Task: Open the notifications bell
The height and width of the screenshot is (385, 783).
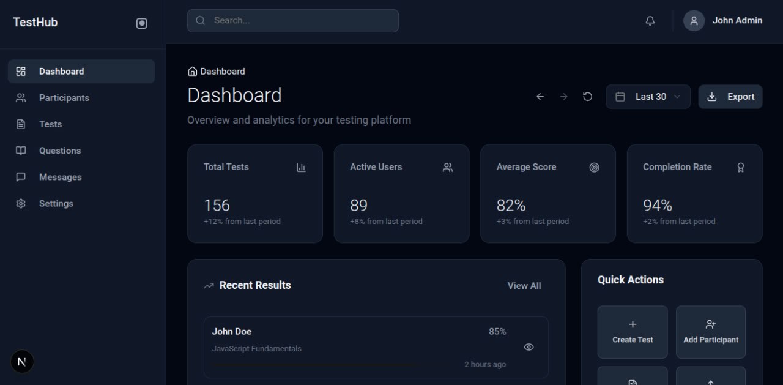Action: (x=650, y=21)
